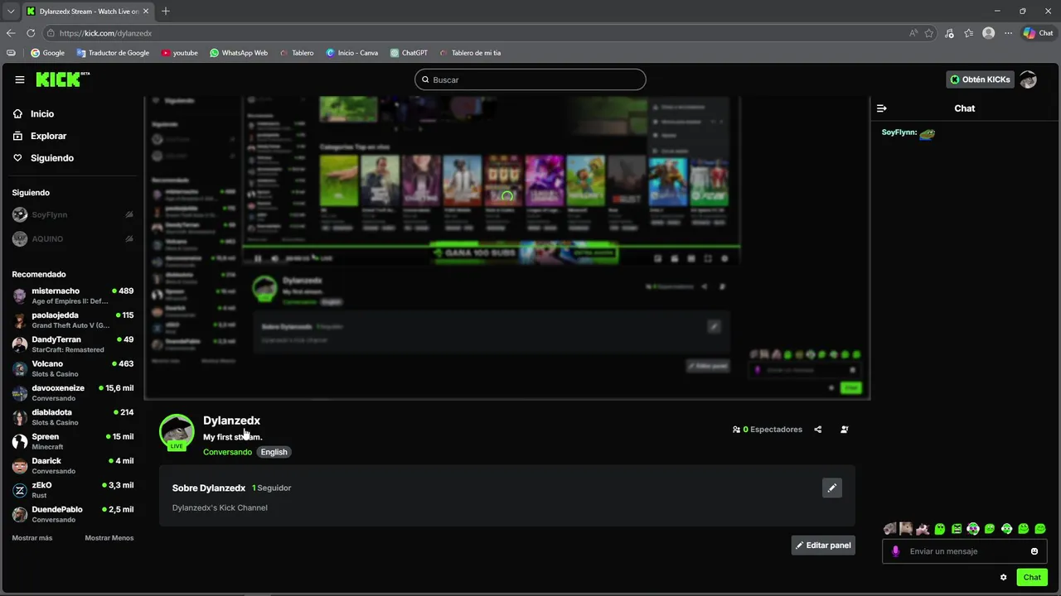Screen dimensions: 1061x596
Task: Insert the green emote with pink glasses
Action: 973,529
